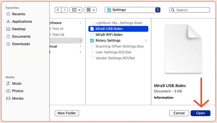Click the Desktop icon in sidebar
217x123 pixels.
point(8,29)
